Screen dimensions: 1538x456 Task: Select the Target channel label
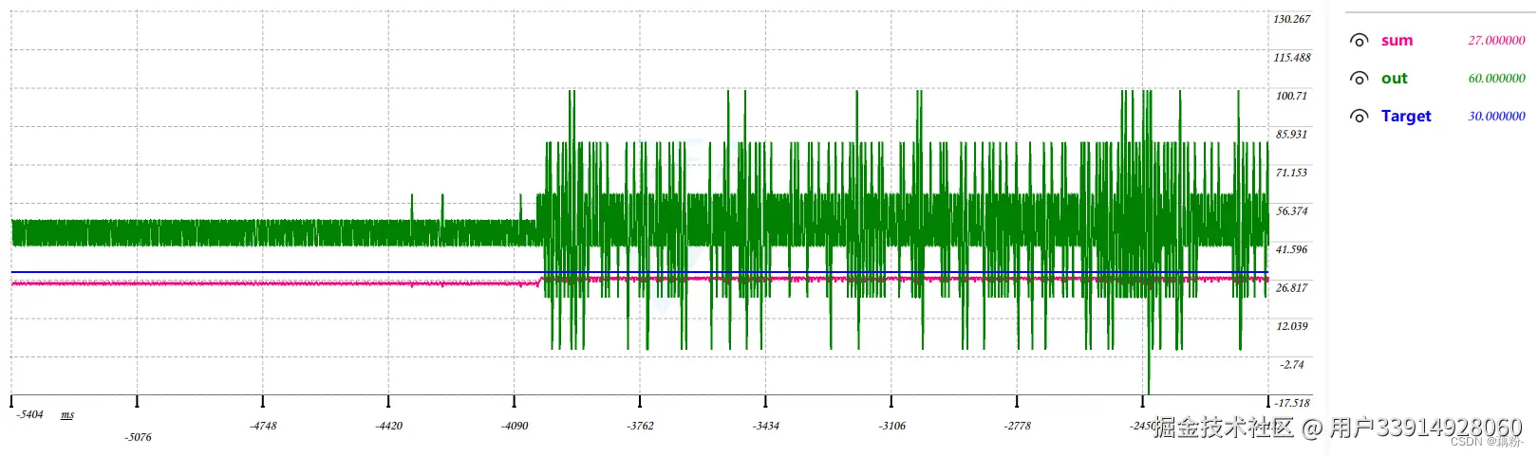1406,117
